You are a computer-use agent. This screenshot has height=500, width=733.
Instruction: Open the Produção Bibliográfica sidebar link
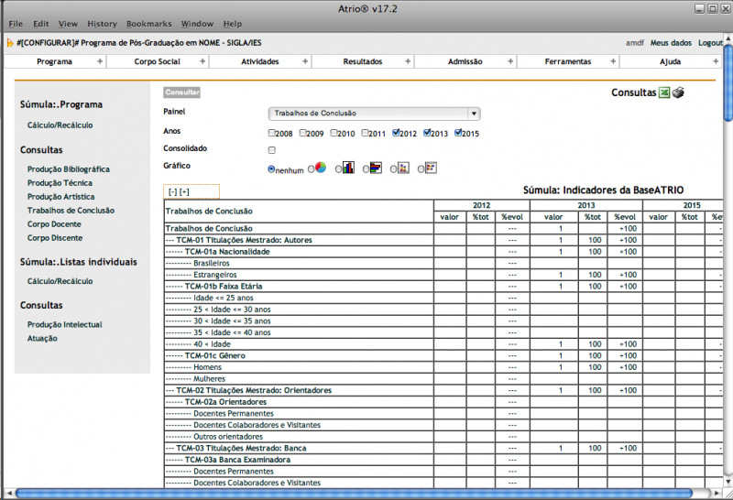(69, 169)
